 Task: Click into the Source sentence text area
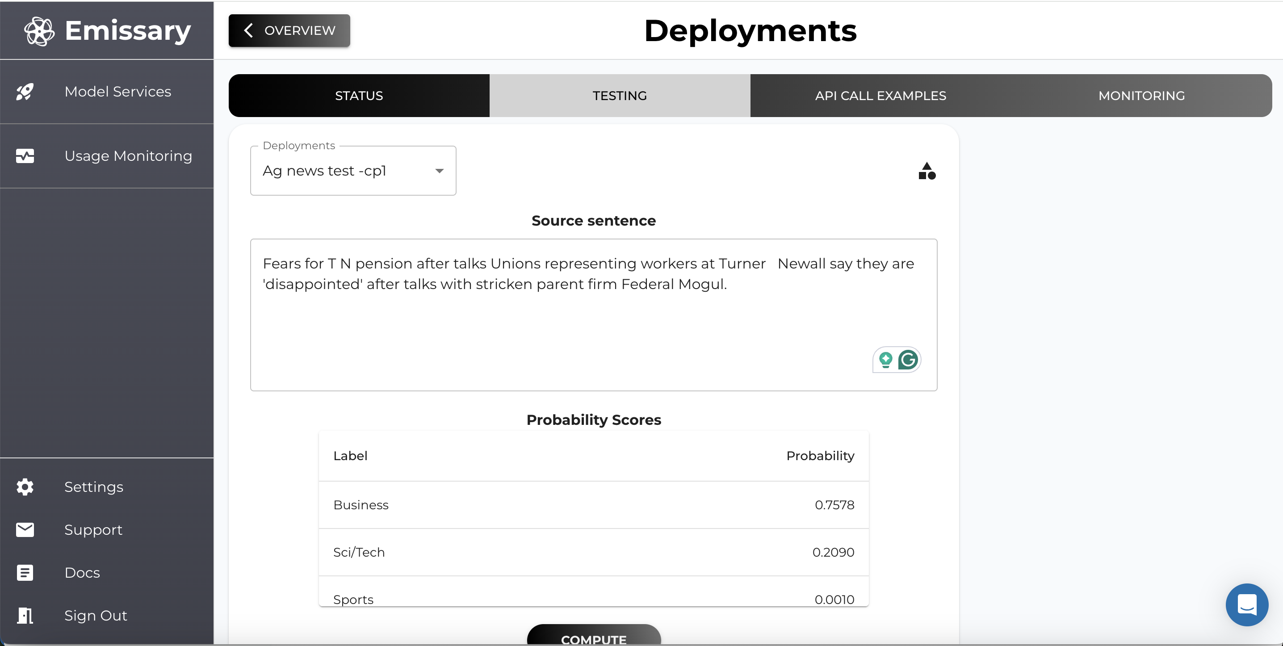(x=594, y=315)
